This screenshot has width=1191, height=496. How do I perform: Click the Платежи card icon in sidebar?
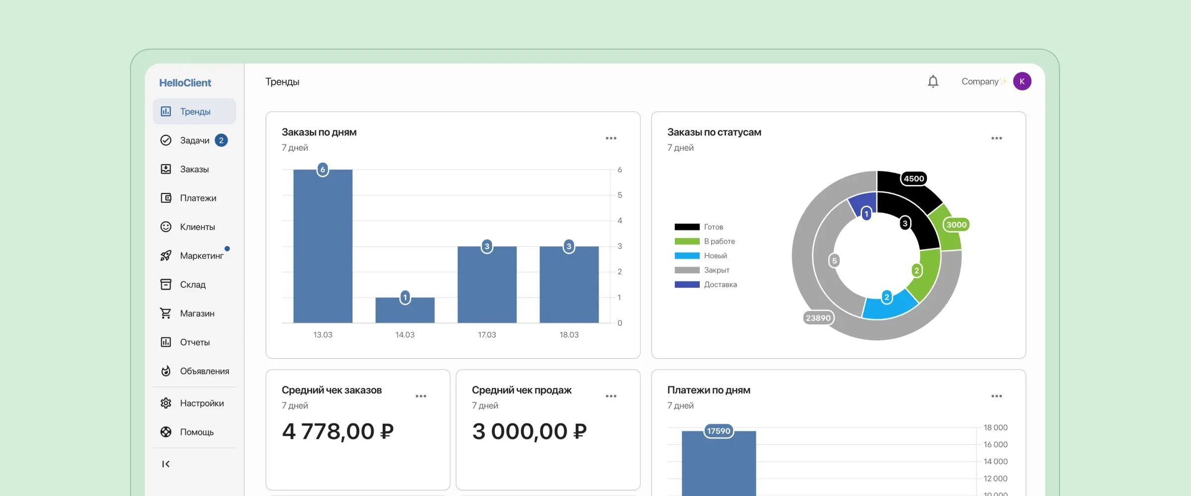click(166, 198)
